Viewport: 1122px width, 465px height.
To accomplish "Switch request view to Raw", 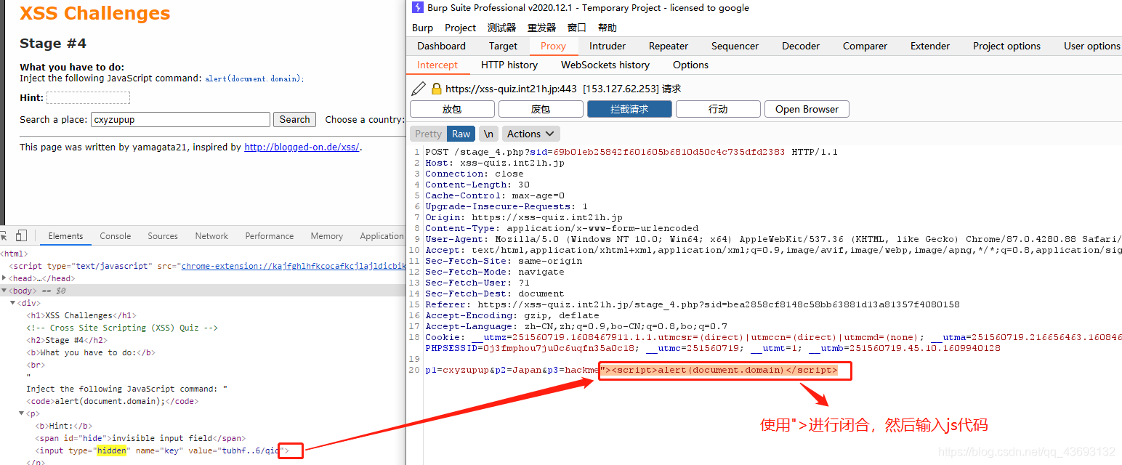I will click(x=461, y=134).
